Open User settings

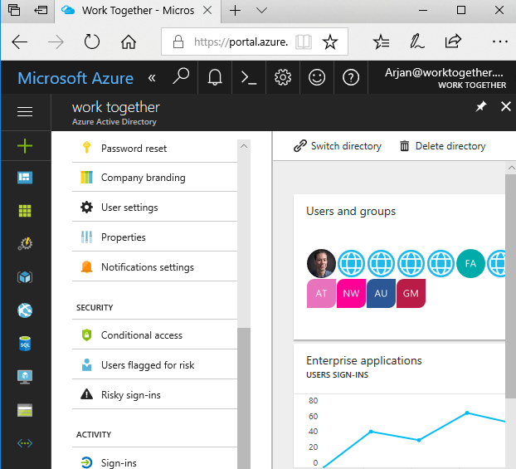154,208
